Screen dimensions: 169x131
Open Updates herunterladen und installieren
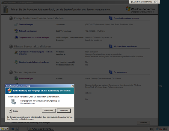34,62
